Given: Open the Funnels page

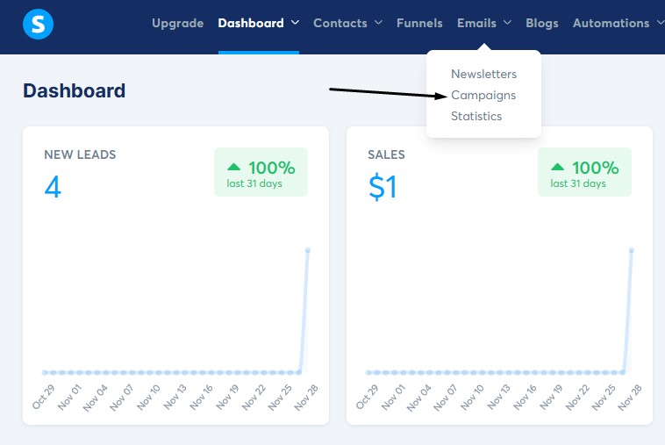Looking at the screenshot, I should 419,24.
